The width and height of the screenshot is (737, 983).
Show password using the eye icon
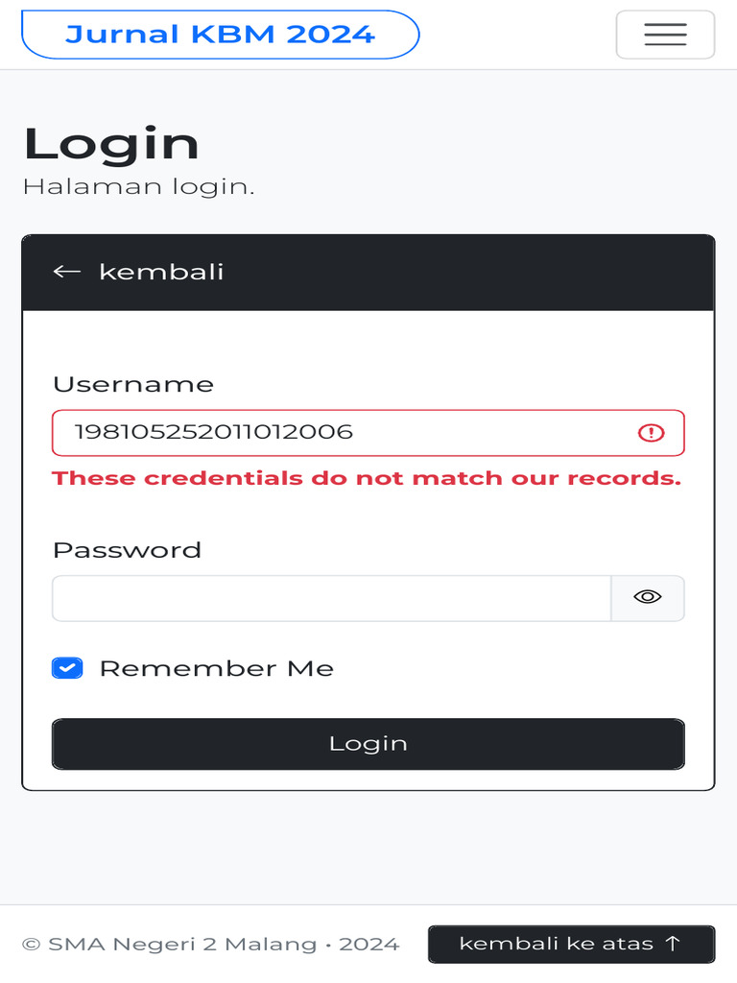tap(648, 597)
